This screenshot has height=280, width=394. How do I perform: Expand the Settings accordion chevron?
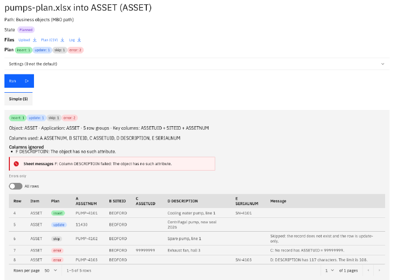tap(383, 64)
